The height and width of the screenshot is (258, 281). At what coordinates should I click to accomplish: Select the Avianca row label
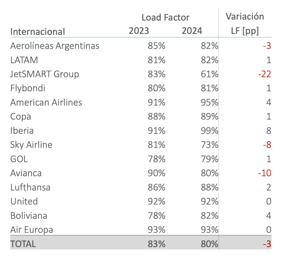pyautogui.click(x=26, y=173)
